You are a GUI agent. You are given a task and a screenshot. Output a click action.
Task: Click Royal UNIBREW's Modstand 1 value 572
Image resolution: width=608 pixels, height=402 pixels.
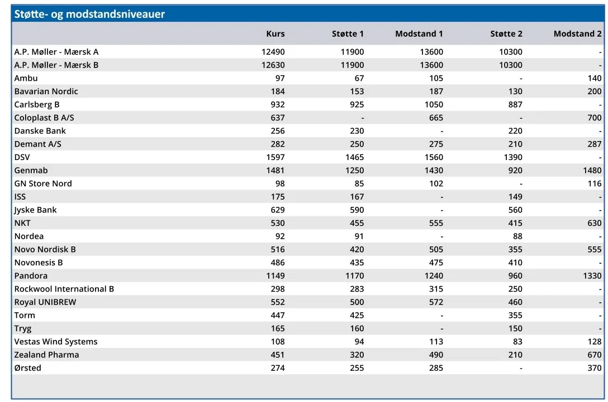(x=436, y=302)
